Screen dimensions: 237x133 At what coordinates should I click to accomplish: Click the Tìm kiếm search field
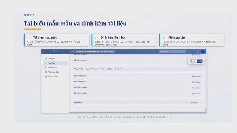[172, 52]
